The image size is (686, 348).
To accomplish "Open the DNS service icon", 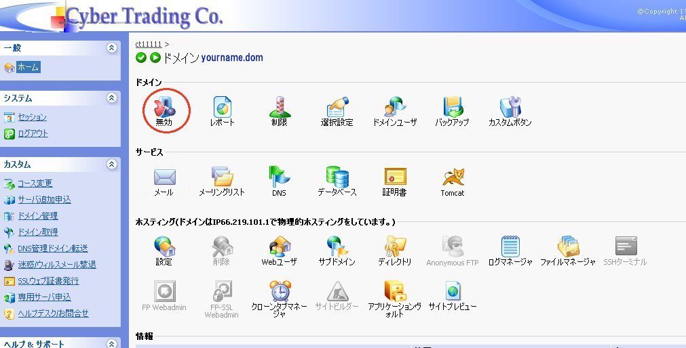I will tap(279, 177).
